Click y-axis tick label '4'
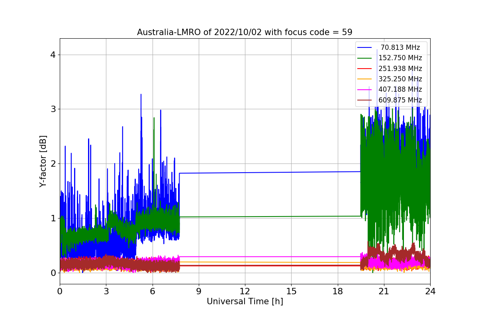This screenshot has width=478, height=319. [x=53, y=55]
